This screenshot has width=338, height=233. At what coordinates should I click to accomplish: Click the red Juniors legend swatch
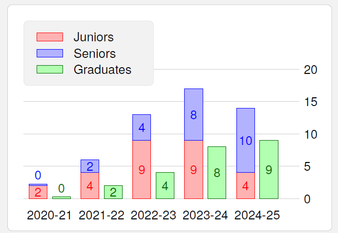[x=50, y=37]
